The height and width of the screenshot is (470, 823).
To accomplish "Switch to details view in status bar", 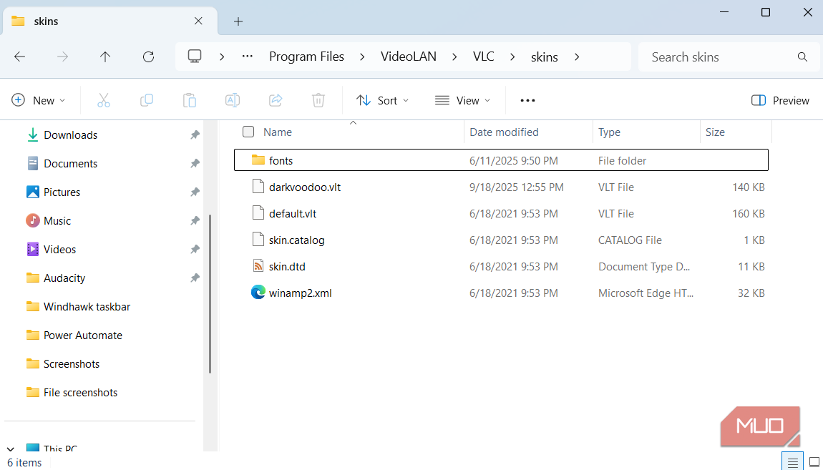I will (x=792, y=462).
